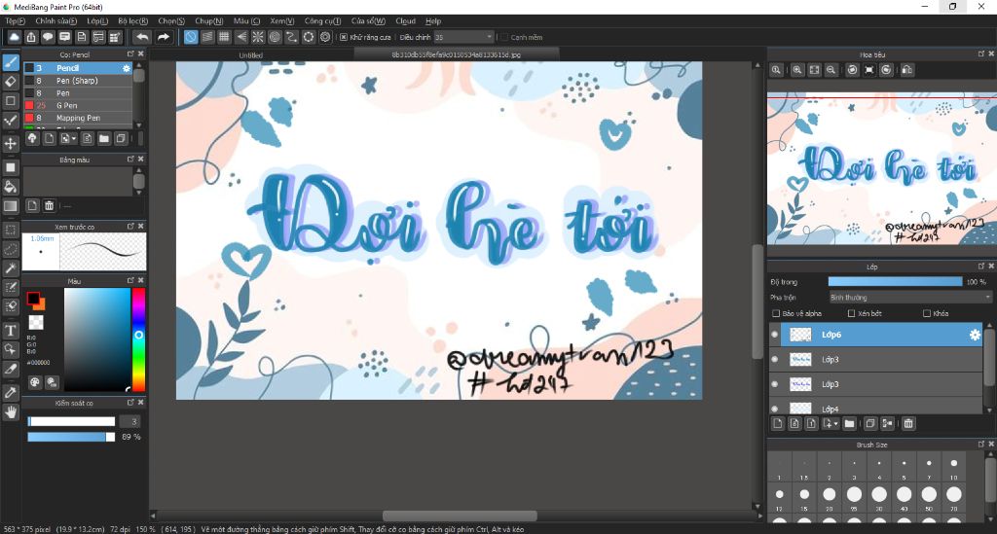Open the Điều chỉnh correction dropdown
997x534 pixels.
[x=463, y=38]
